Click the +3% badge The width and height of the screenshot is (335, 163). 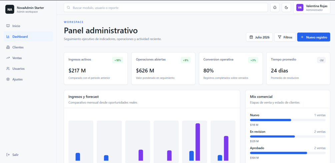coord(253,60)
